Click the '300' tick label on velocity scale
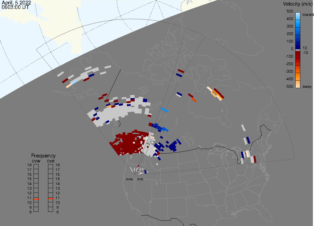 [290, 26]
